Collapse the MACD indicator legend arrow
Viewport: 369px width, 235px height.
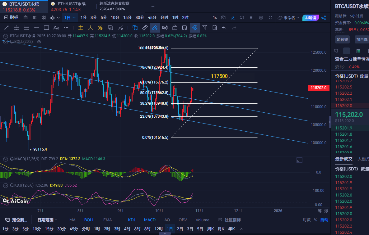(x=5, y=159)
